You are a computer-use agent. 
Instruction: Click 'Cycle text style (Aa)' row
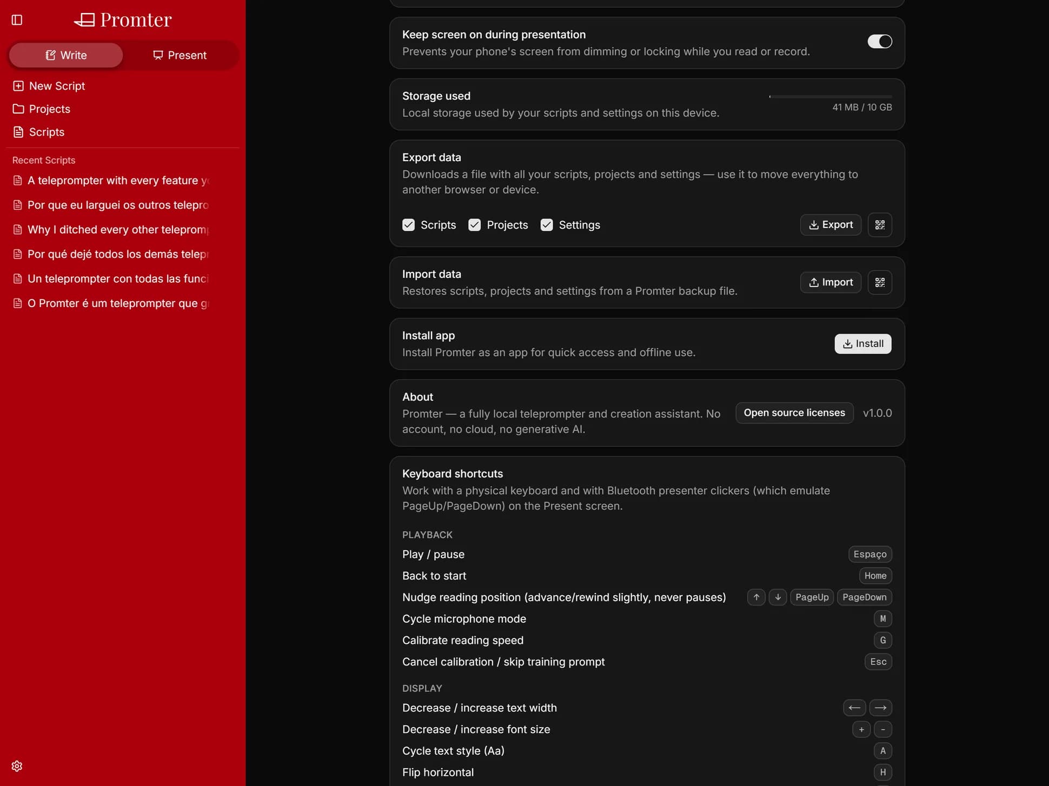click(647, 751)
